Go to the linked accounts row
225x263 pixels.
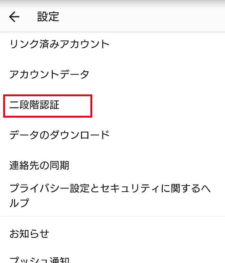point(59,44)
